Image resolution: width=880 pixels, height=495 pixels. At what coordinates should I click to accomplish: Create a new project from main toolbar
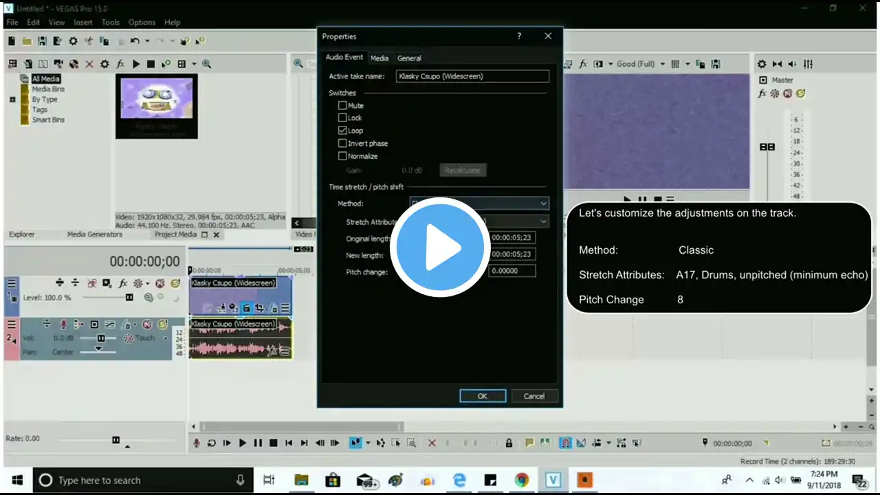tap(12, 41)
